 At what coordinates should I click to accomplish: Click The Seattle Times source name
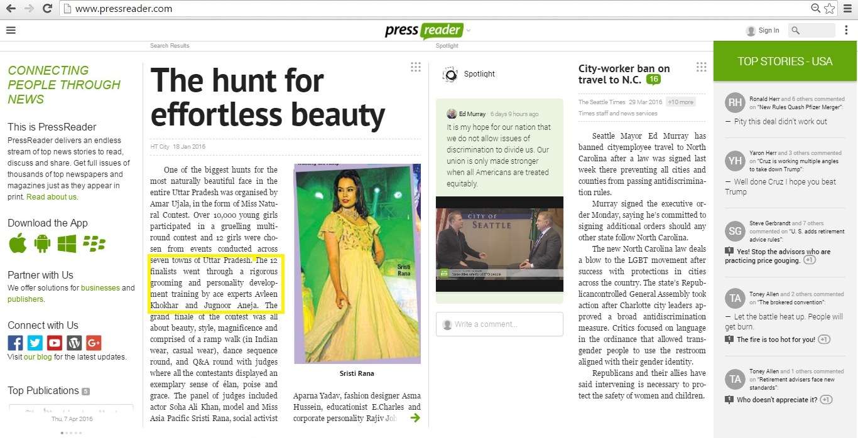602,102
